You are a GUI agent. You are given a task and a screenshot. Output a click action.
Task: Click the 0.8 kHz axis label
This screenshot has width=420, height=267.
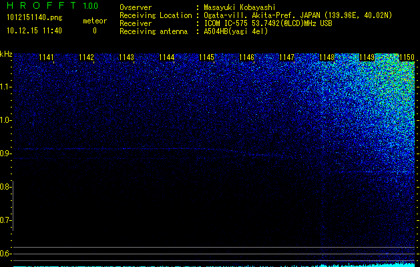point(5,187)
